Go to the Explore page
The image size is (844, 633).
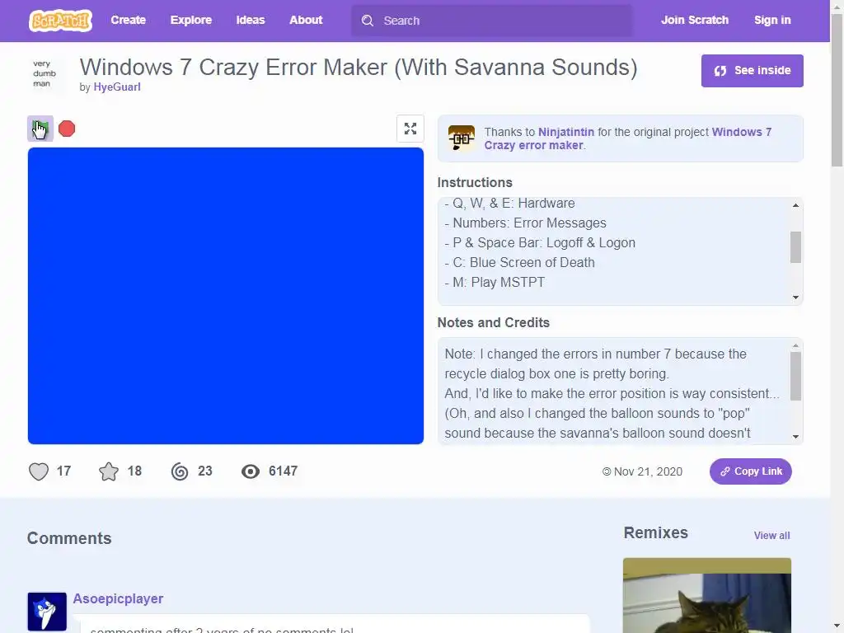coord(191,20)
